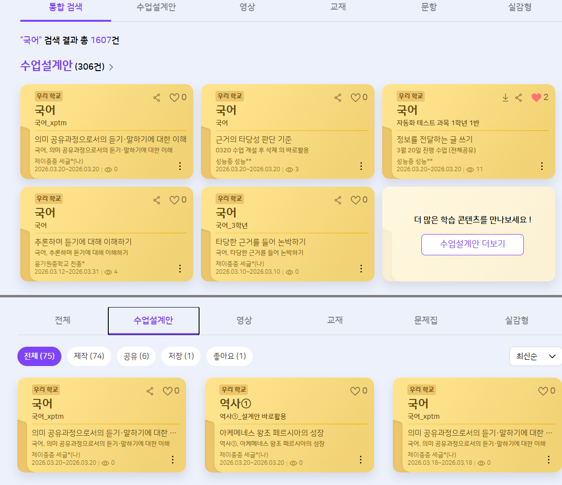Like the 역사① lesson card

tap(355, 391)
